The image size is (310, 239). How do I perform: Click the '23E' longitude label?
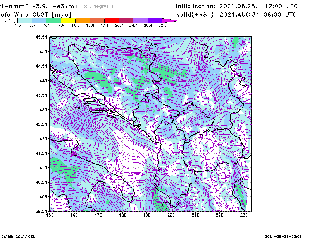[244, 215]
